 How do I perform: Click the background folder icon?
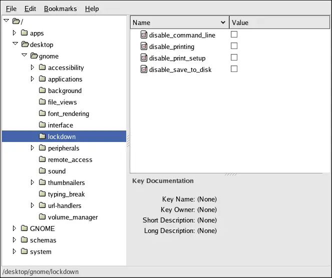[x=43, y=90]
